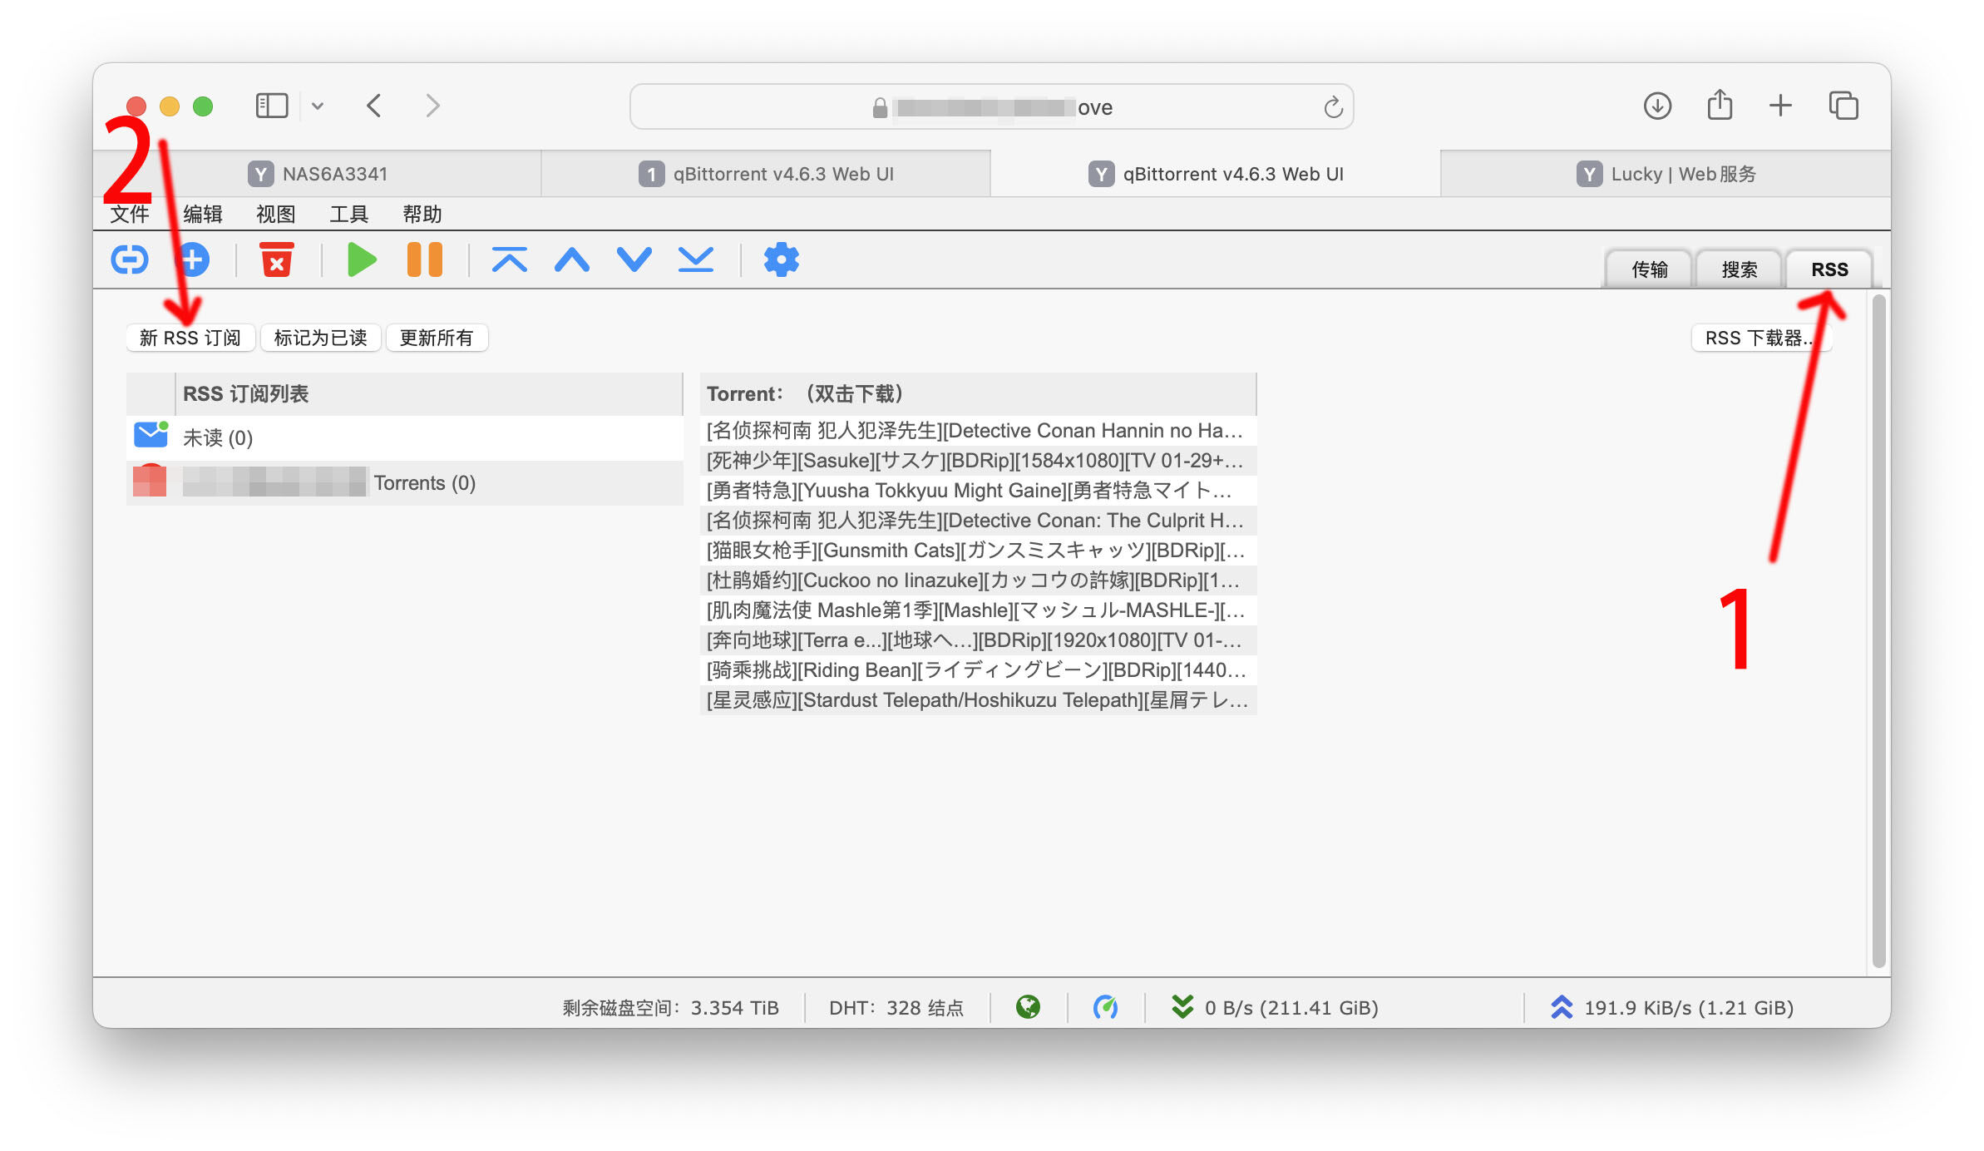The height and width of the screenshot is (1151, 1984).
Task: Open options with the blue gear icon
Action: (782, 259)
